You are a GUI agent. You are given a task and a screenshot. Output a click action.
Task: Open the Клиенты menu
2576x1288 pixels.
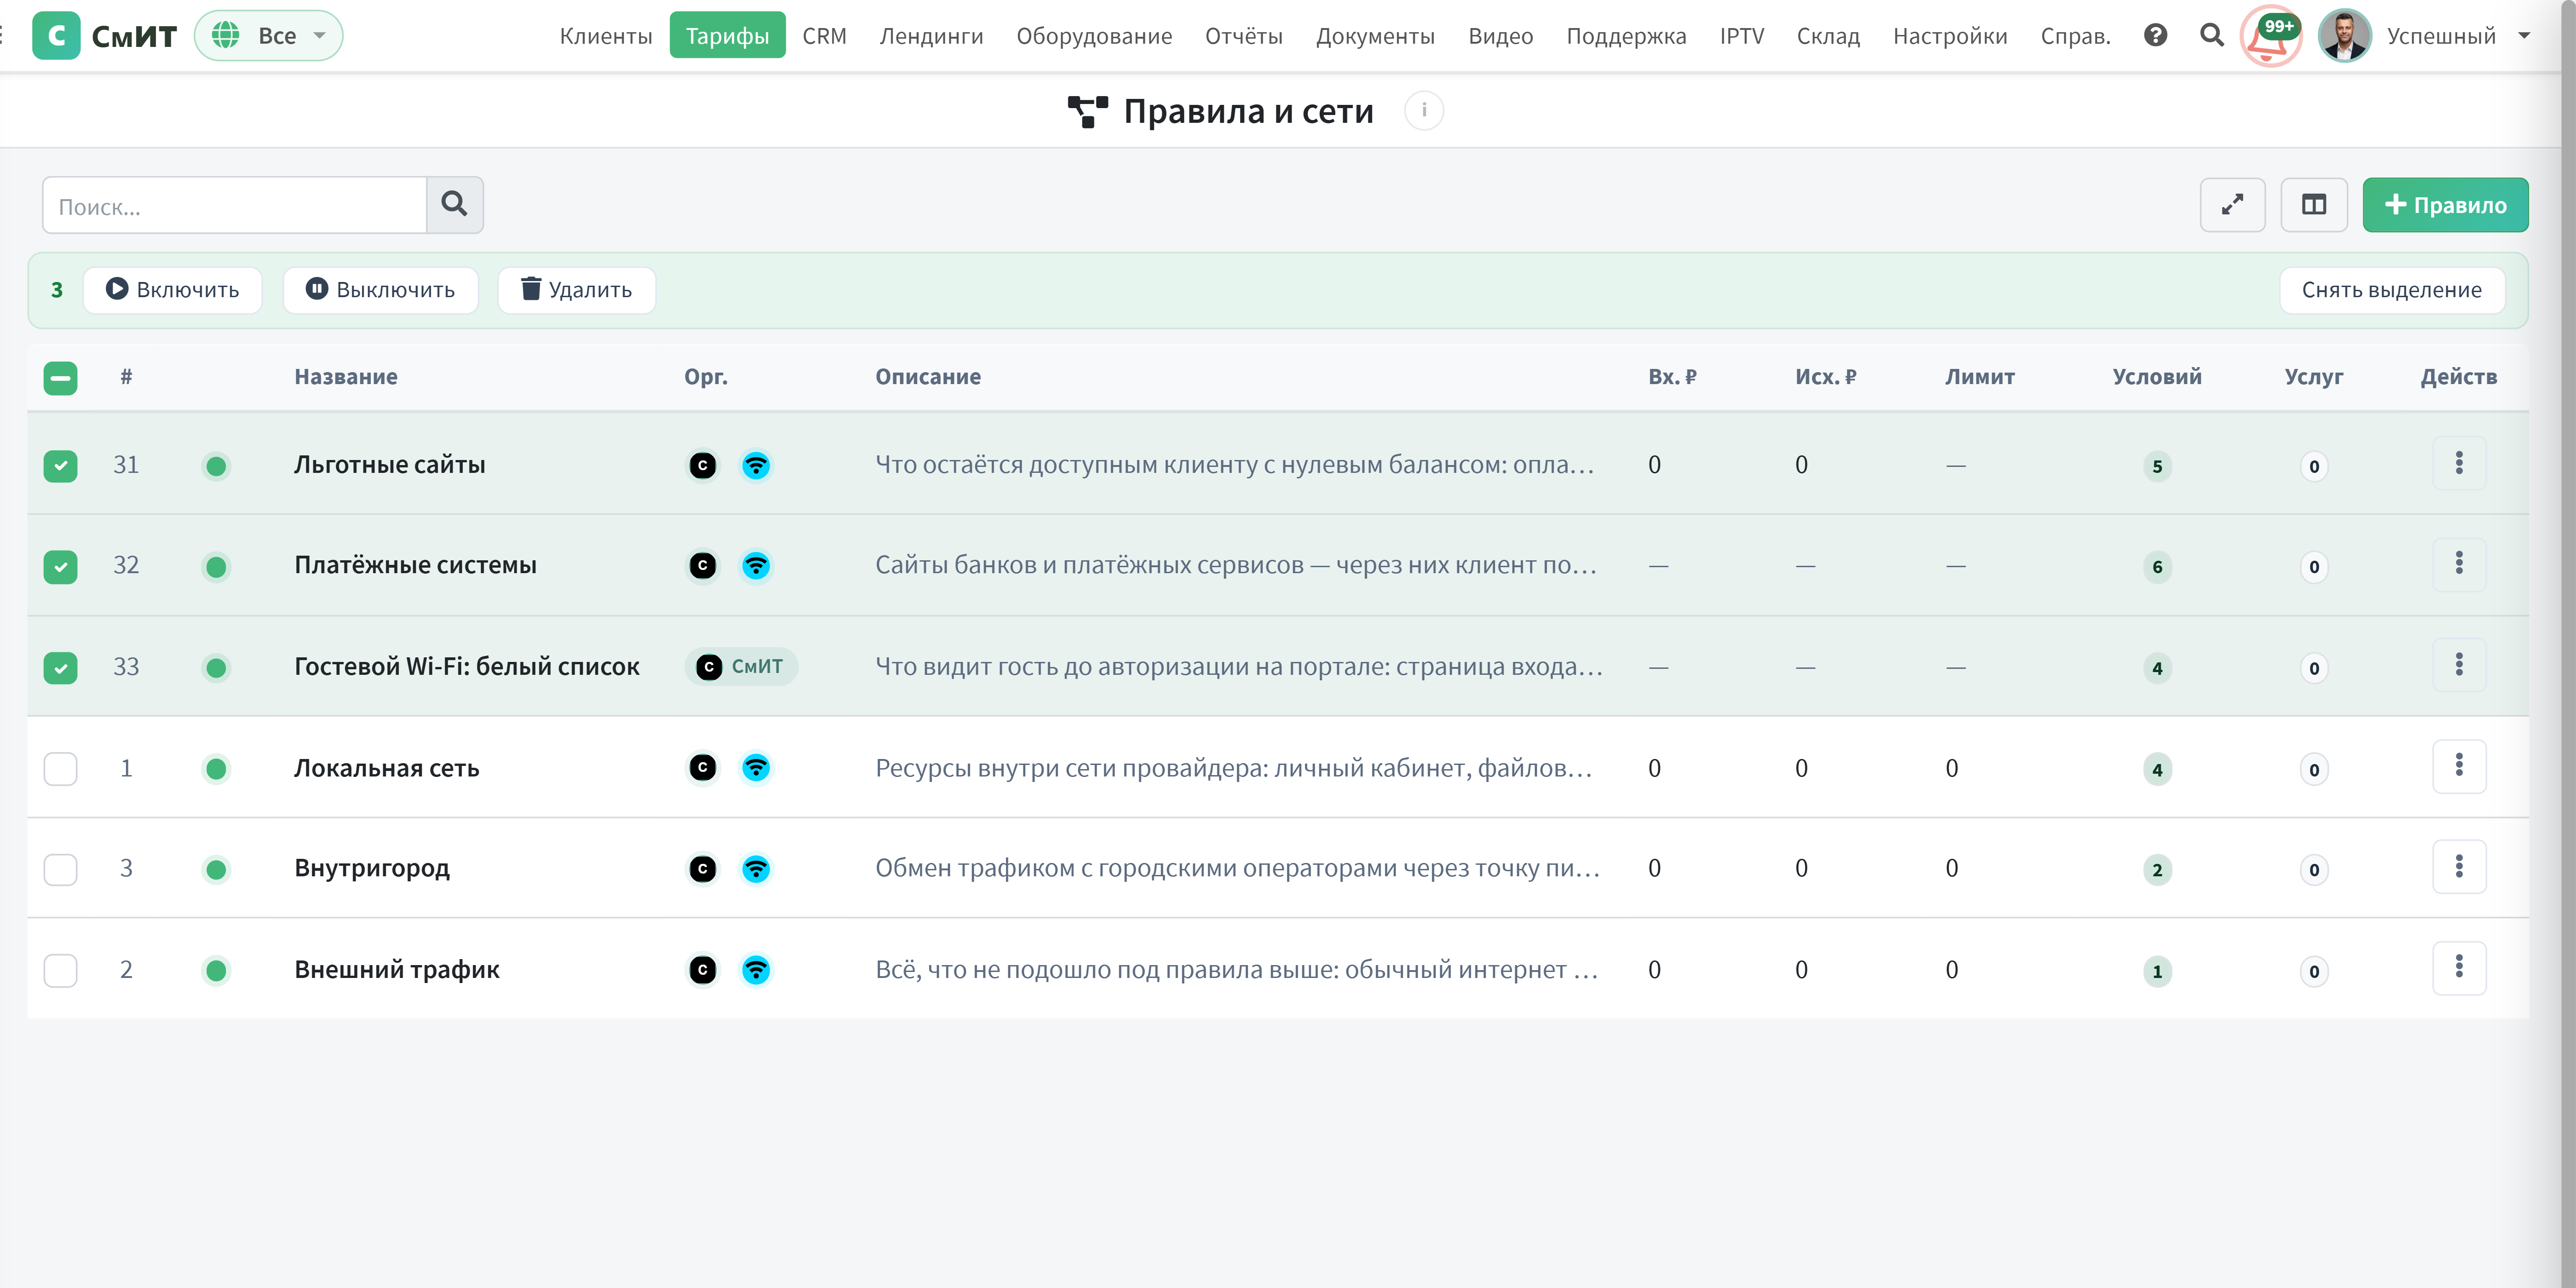click(x=606, y=36)
